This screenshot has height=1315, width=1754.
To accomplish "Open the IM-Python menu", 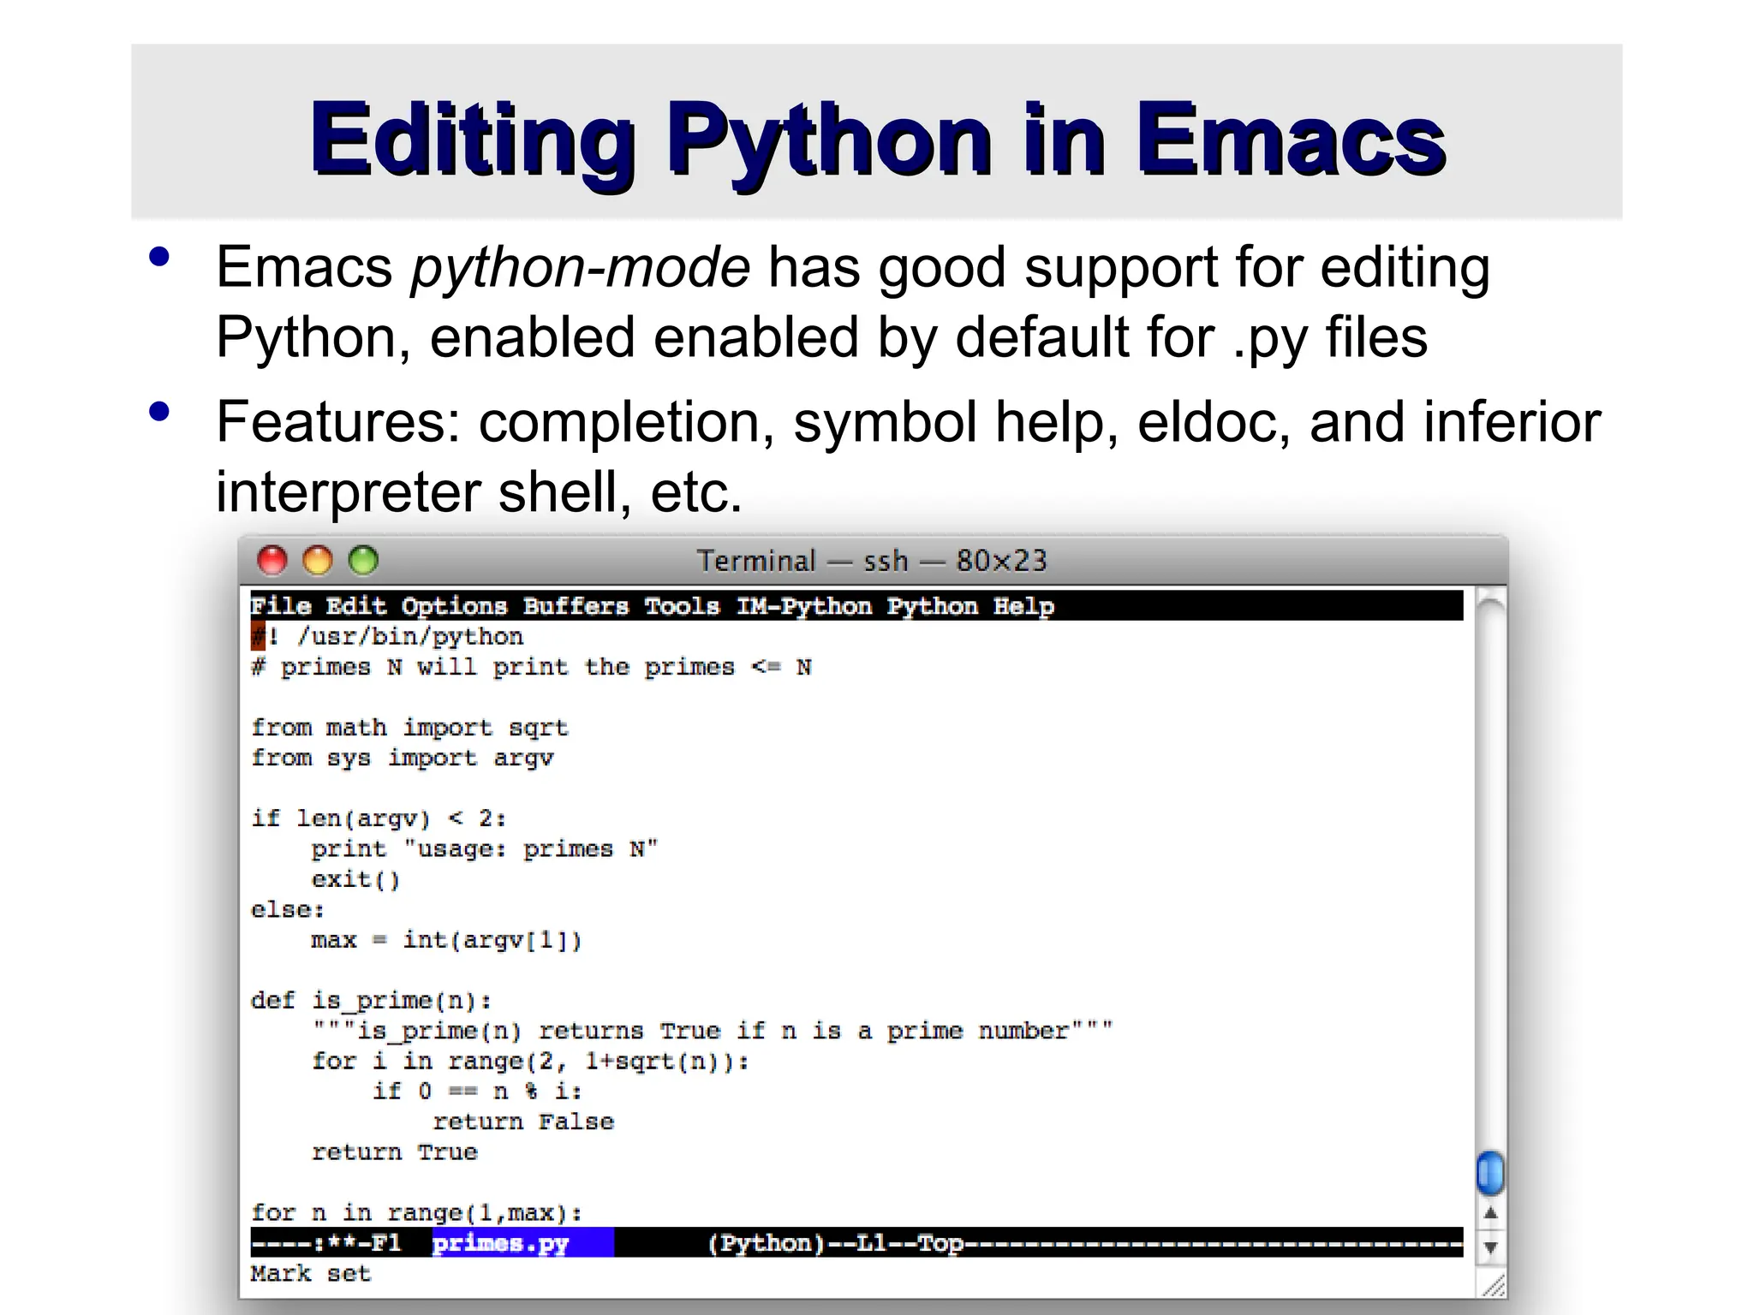I will click(x=803, y=606).
